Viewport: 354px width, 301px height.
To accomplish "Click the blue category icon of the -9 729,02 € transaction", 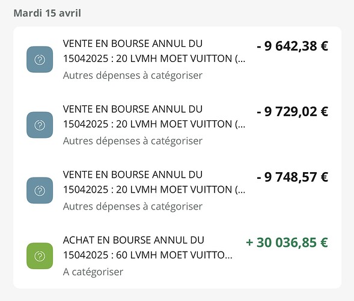I will [40, 125].
